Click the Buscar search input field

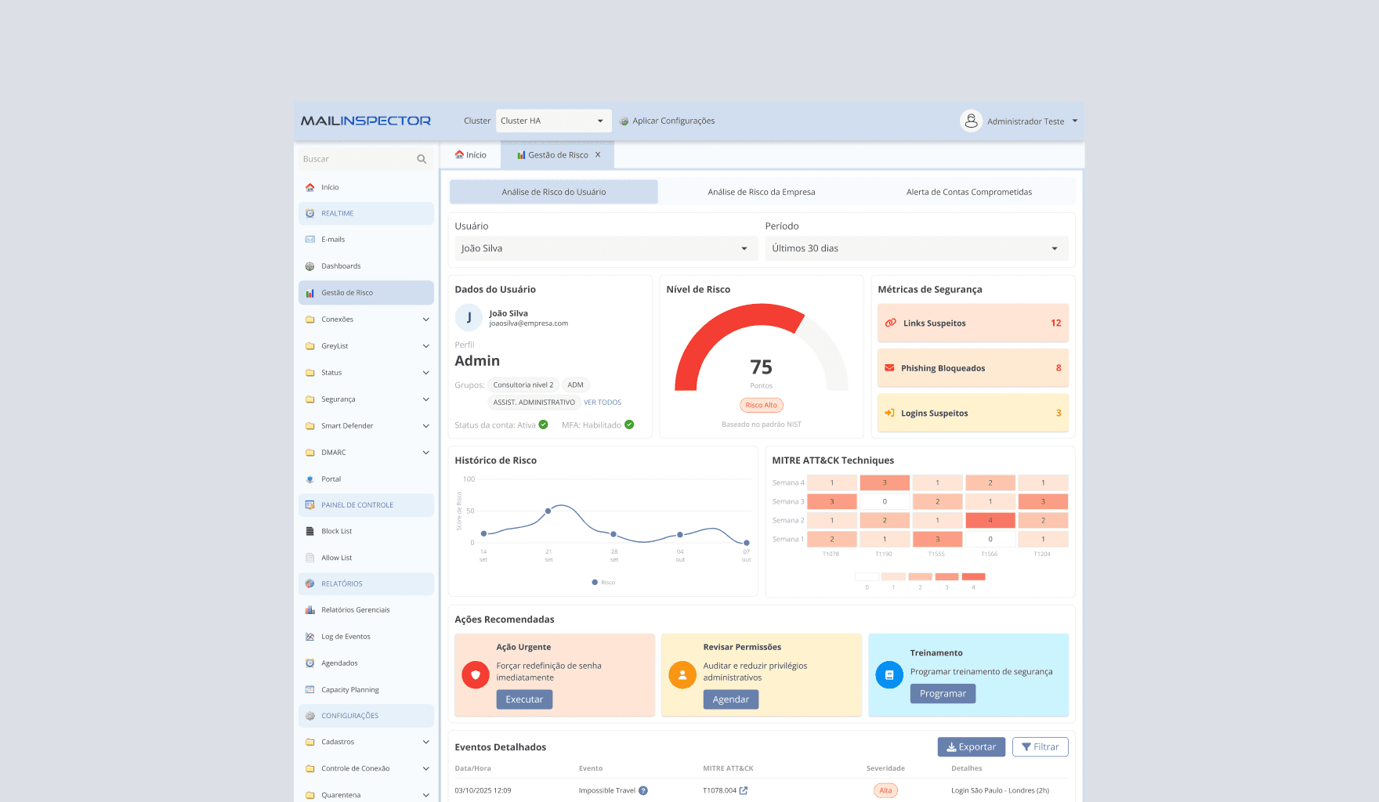[366, 159]
